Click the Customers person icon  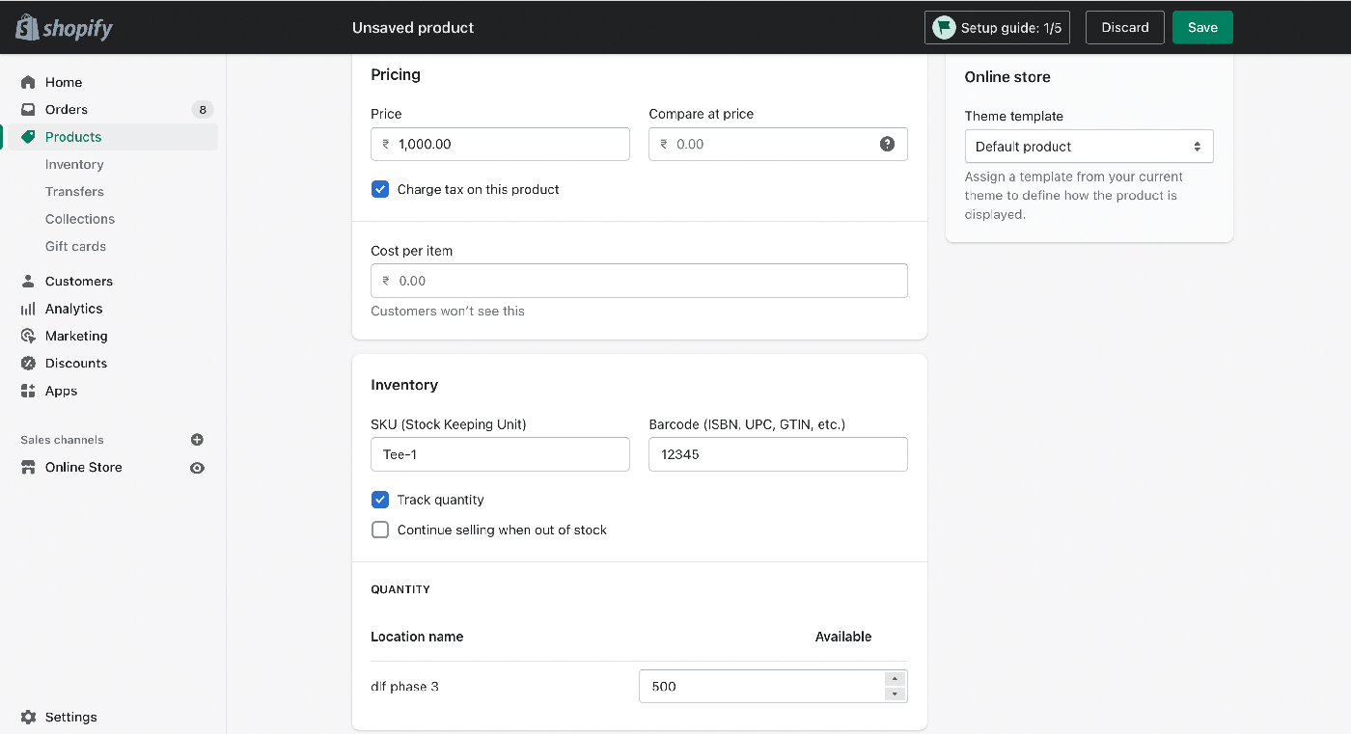[28, 281]
